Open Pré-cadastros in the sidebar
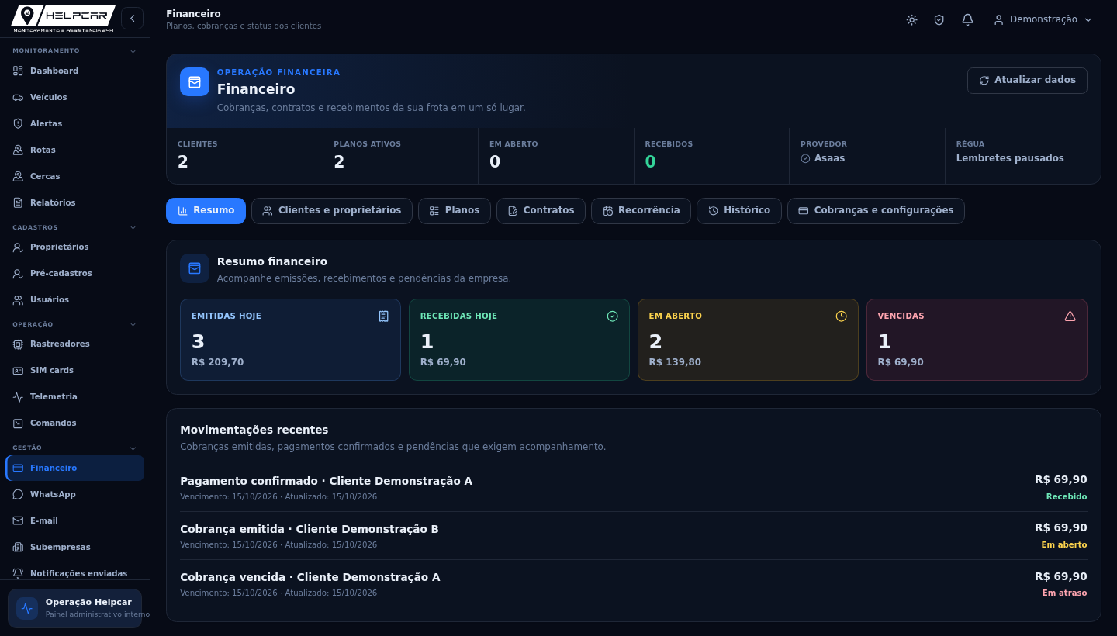Viewport: 1117px width, 636px height. 74,274
